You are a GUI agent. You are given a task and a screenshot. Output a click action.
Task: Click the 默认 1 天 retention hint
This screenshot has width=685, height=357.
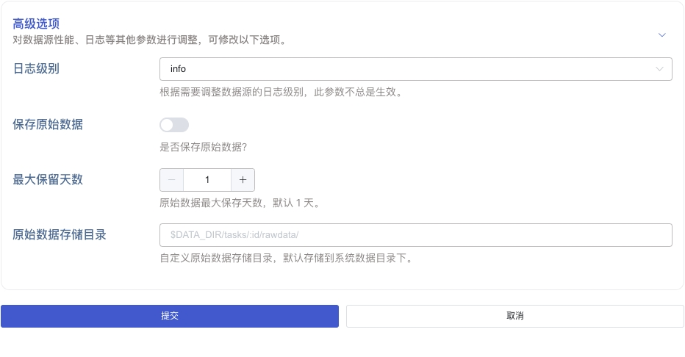(239, 203)
